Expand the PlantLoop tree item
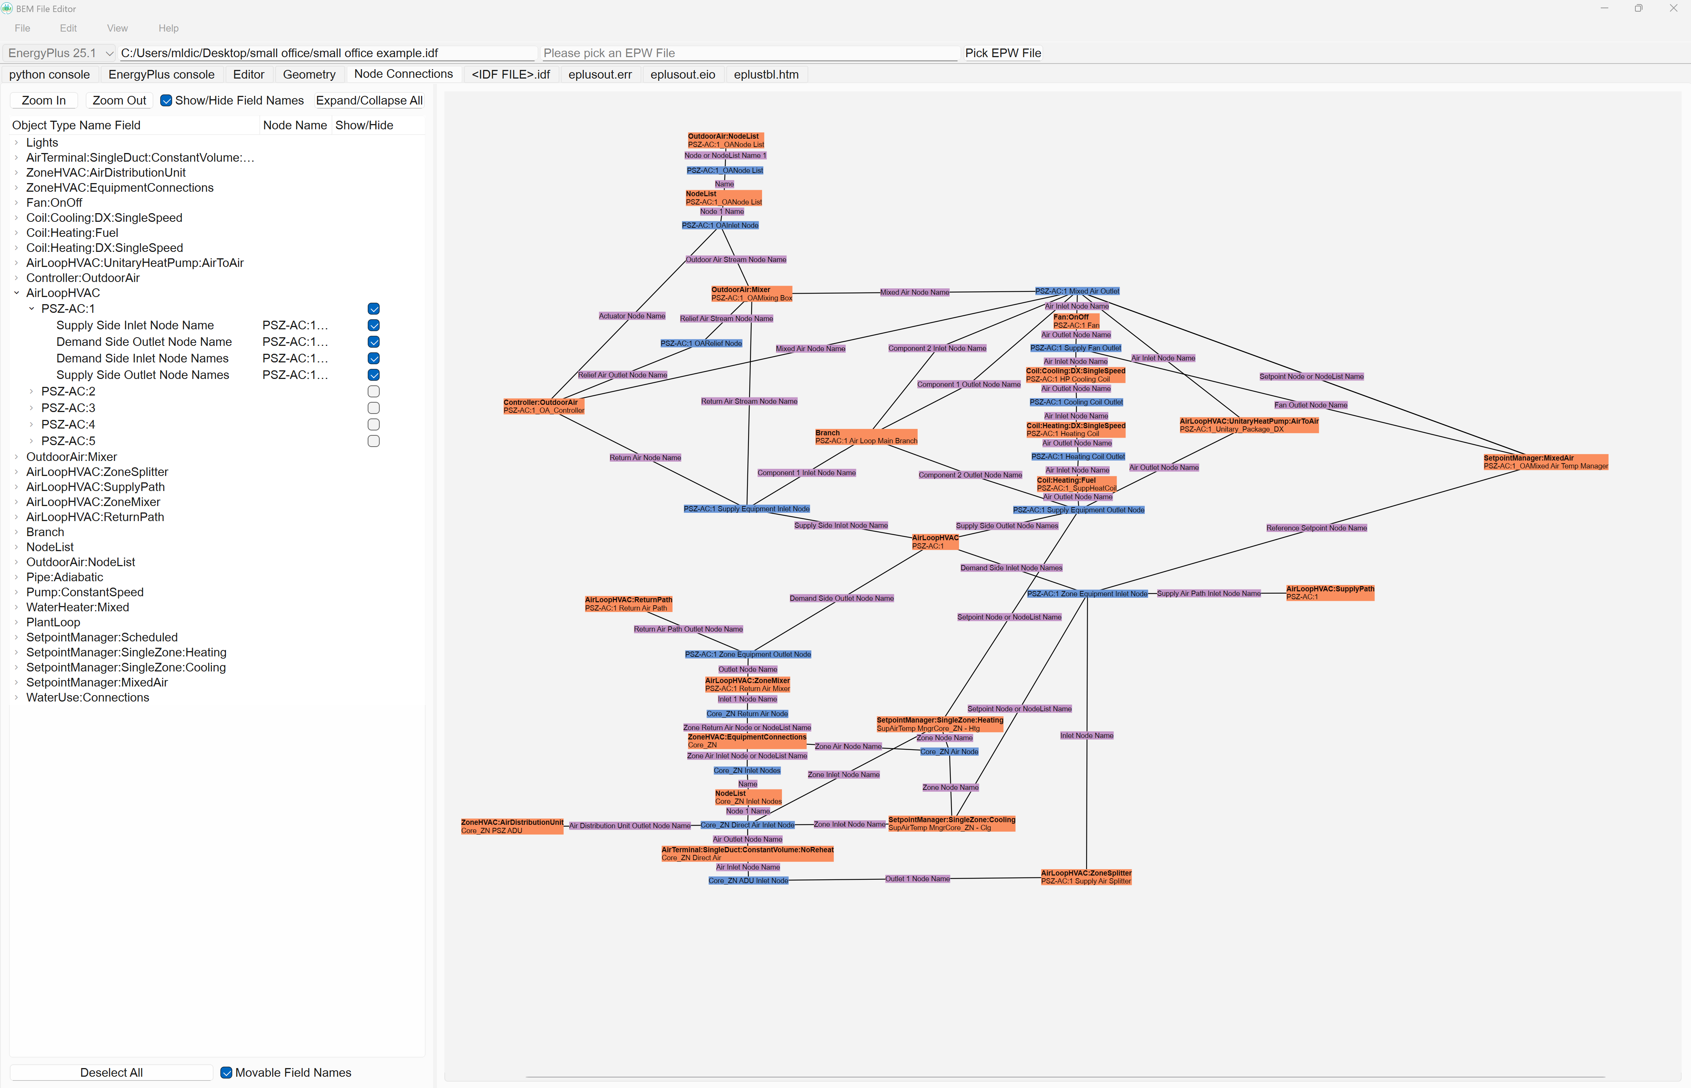The height and width of the screenshot is (1088, 1691). pos(16,623)
